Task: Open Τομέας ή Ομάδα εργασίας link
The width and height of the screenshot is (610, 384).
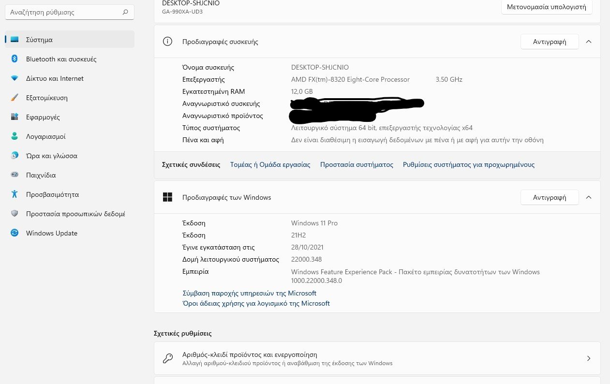Action: [x=270, y=164]
